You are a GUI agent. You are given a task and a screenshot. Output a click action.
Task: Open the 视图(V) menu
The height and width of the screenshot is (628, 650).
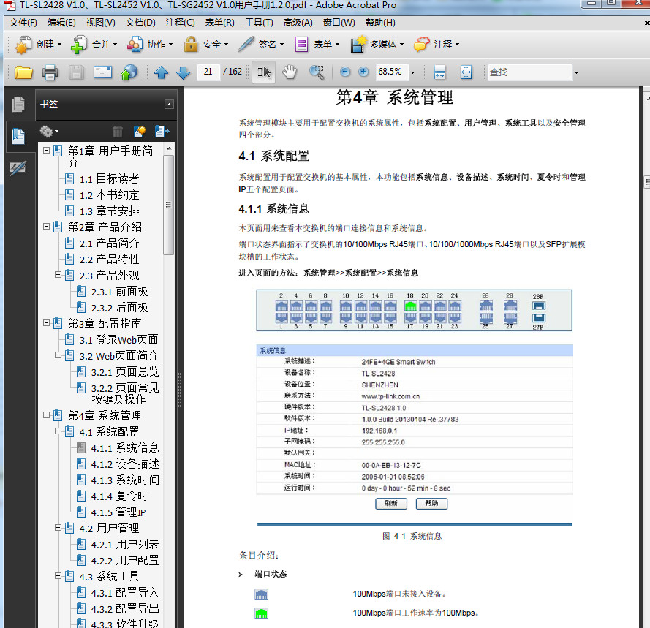click(101, 23)
